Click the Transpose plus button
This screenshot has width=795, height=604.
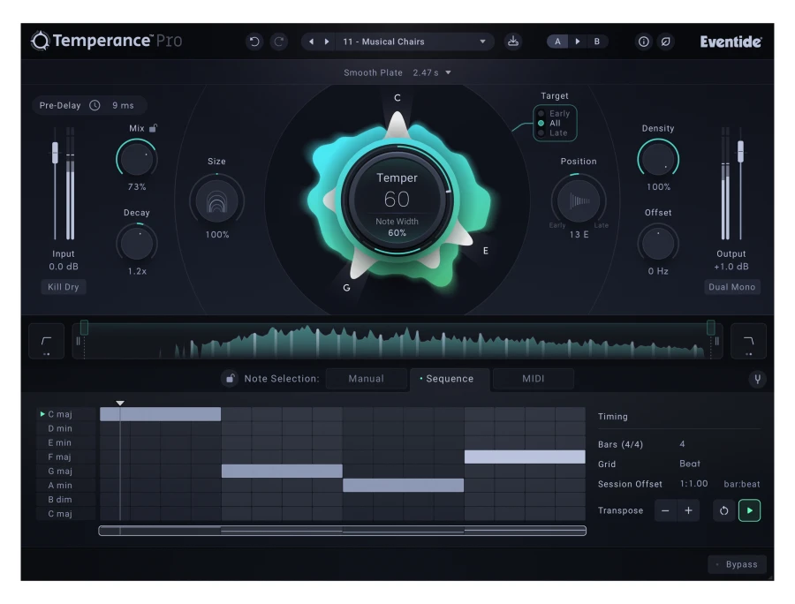point(688,510)
